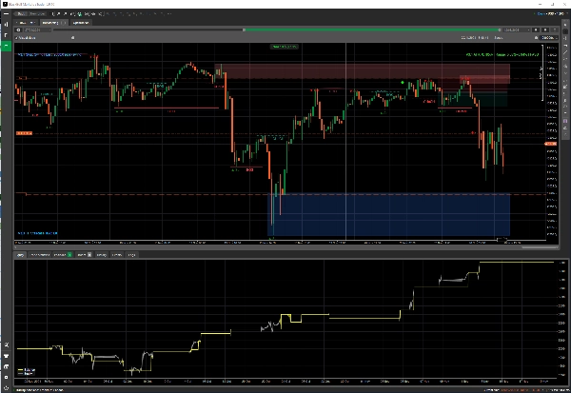Click the first playback button after end date
The height and width of the screenshot is (393, 571).
pyautogui.click(x=536, y=29)
